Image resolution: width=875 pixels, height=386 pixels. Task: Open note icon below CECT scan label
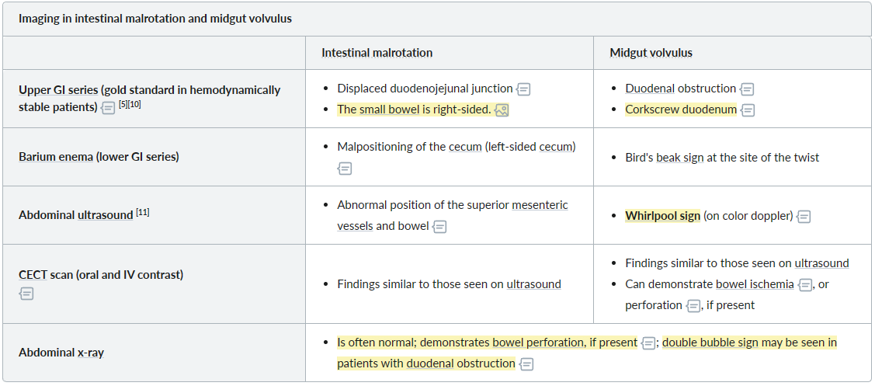26,294
